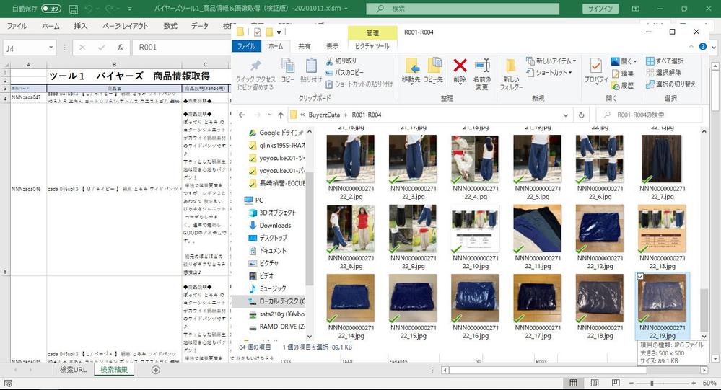Screen dimensions: 721x390
Task: Click Excel Save icon in title bar
Action: [x=73, y=9]
